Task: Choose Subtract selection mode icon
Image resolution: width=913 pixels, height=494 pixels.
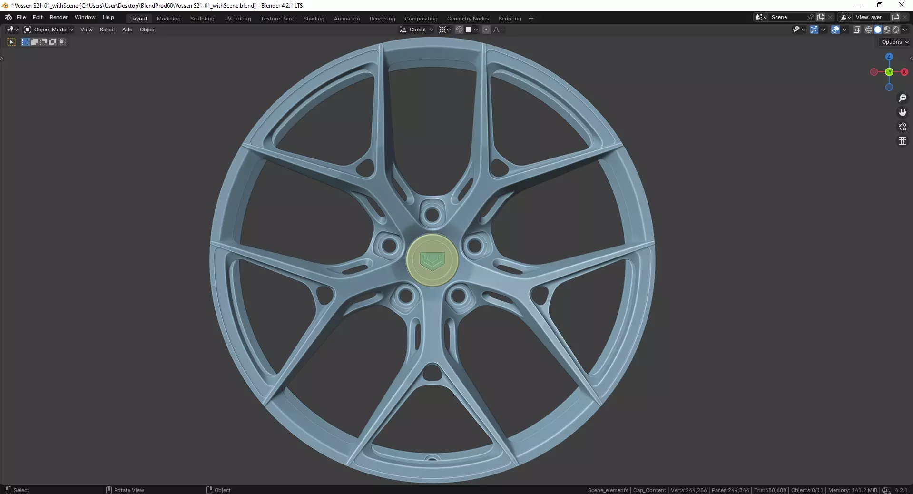Action: [44, 42]
